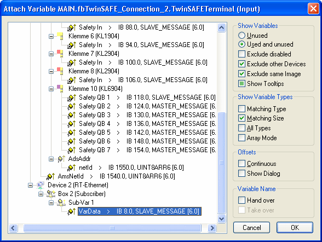
Task: Click the variable icon beside Safety QB 7
Action: click(x=72, y=150)
